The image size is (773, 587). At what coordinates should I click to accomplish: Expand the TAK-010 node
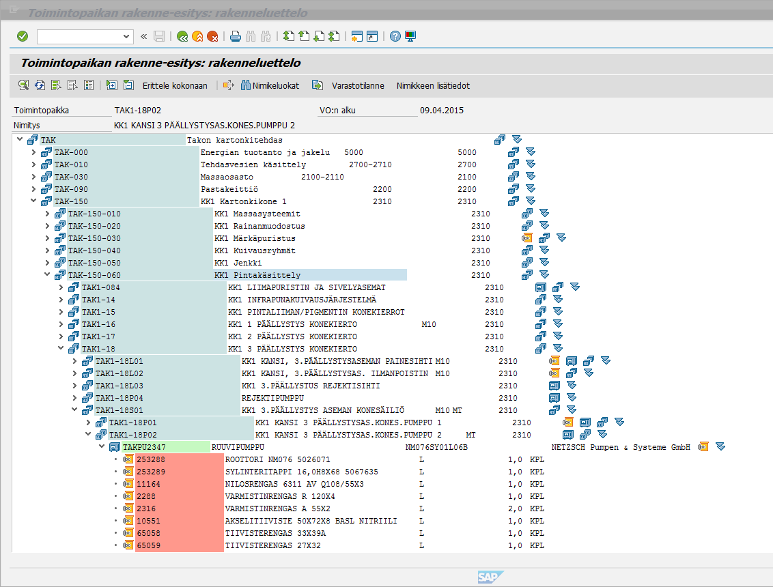[x=33, y=164]
